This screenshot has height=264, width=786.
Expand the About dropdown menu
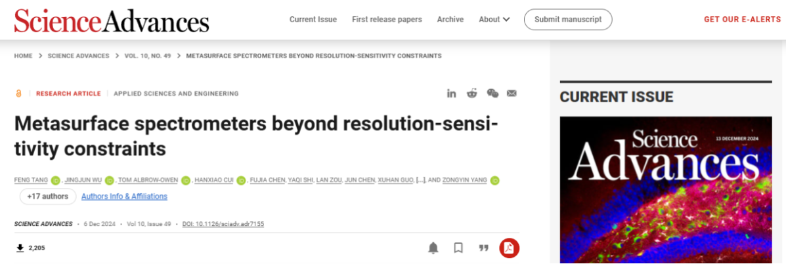(x=494, y=20)
